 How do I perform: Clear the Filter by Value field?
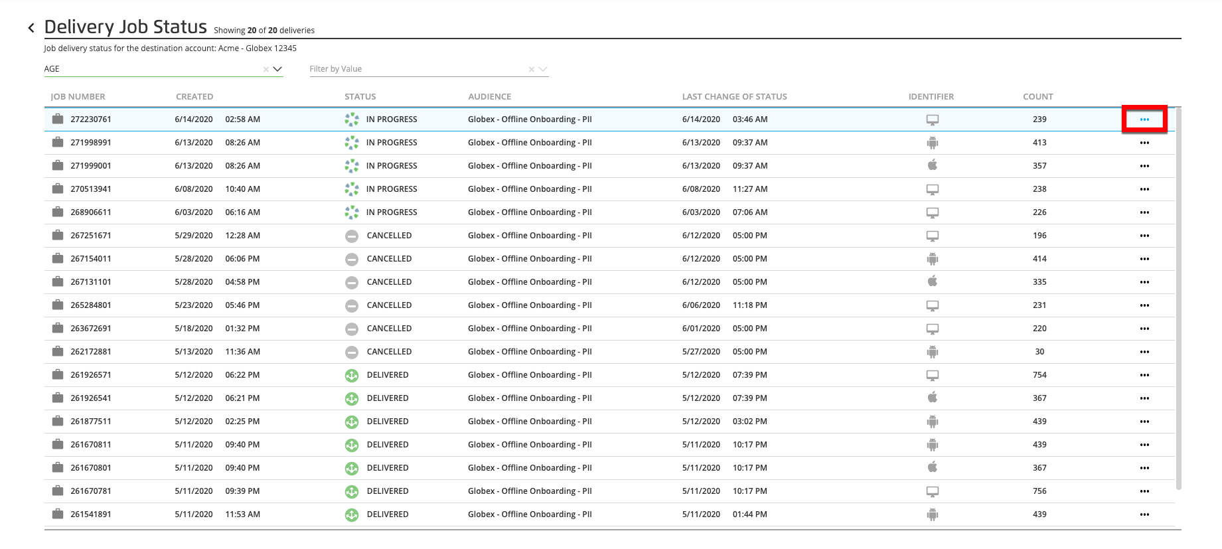[x=531, y=69]
